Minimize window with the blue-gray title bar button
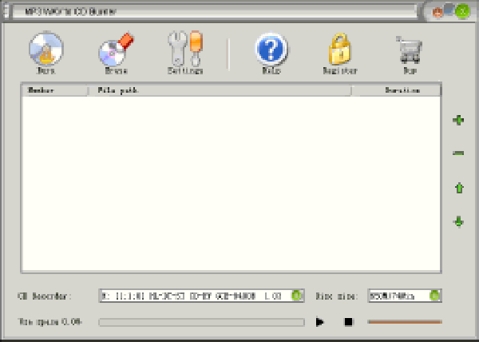Image resolution: width=479 pixels, height=342 pixels. (449, 9)
